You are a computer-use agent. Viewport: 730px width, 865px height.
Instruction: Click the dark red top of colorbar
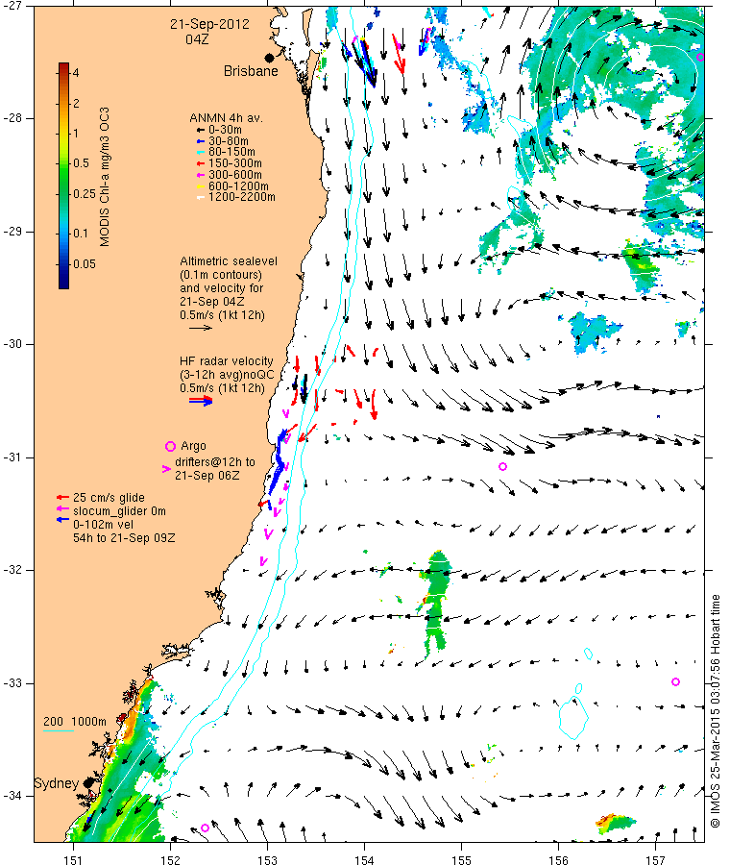click(x=64, y=66)
